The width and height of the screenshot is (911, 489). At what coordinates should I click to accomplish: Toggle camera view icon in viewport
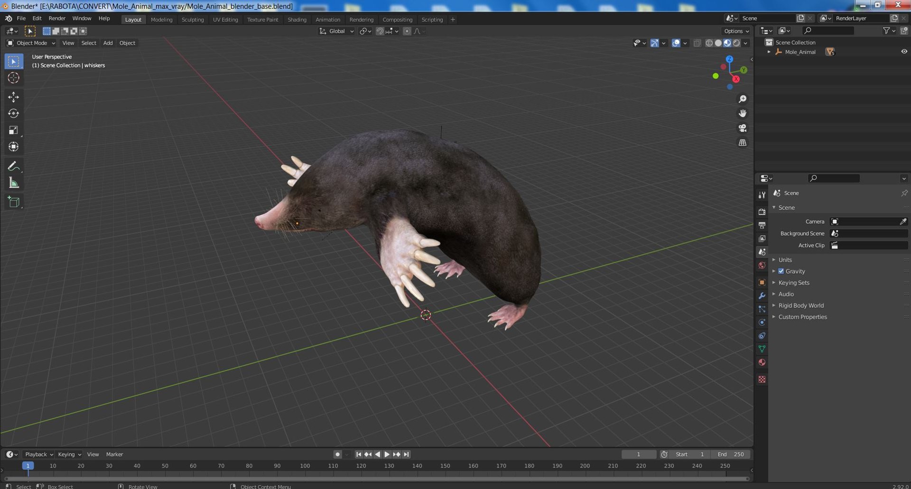[x=743, y=128]
